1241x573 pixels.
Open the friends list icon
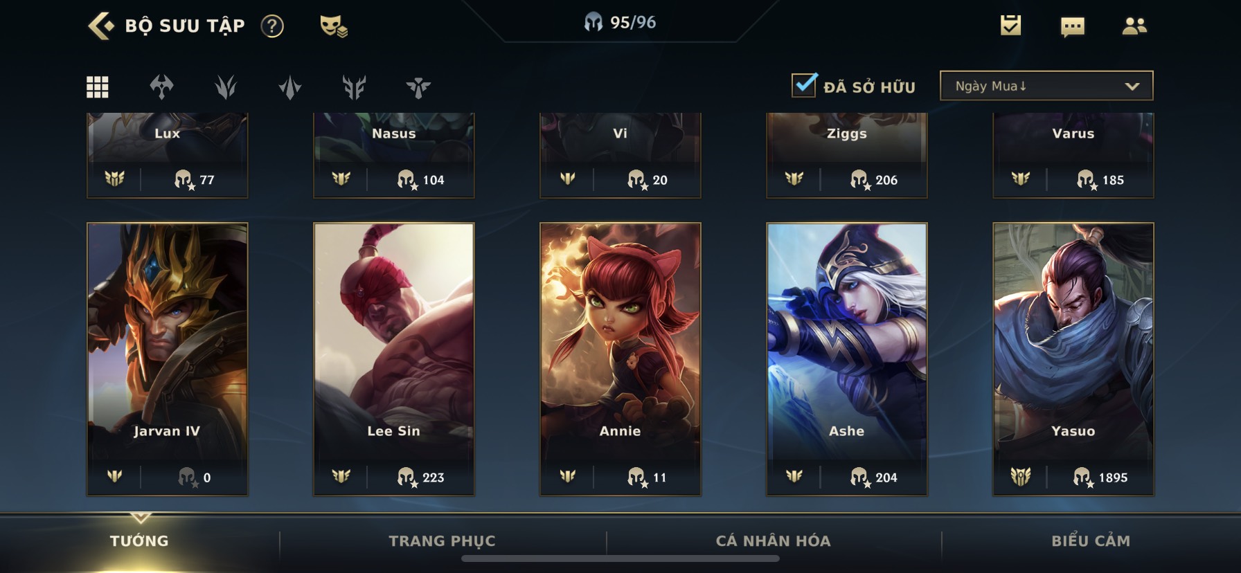point(1134,26)
